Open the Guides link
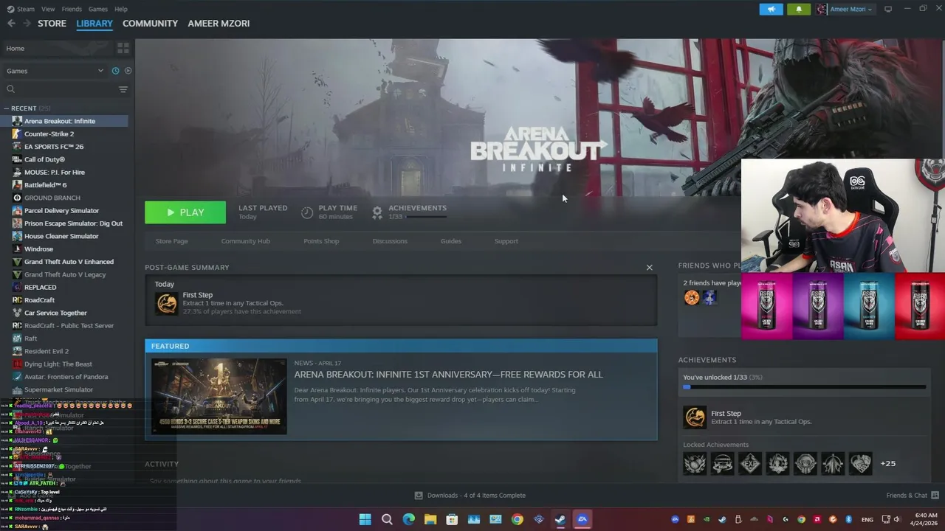 (451, 241)
